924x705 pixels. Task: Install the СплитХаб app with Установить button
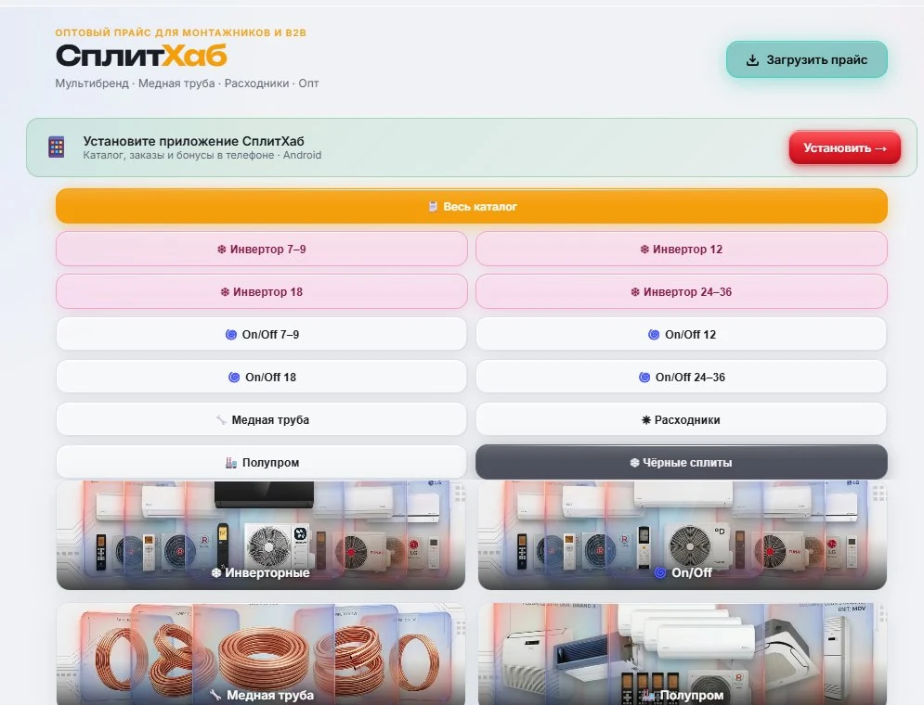coord(844,147)
